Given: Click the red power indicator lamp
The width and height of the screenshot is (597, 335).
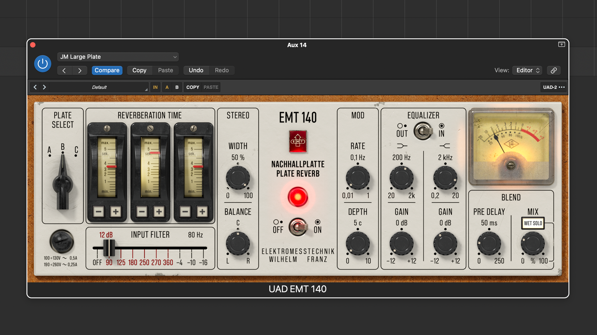Looking at the screenshot, I should 298,197.
